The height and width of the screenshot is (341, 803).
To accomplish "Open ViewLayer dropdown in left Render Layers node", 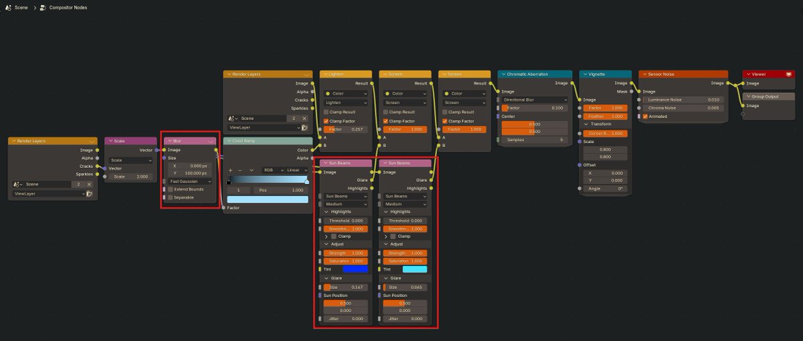I will 50,194.
